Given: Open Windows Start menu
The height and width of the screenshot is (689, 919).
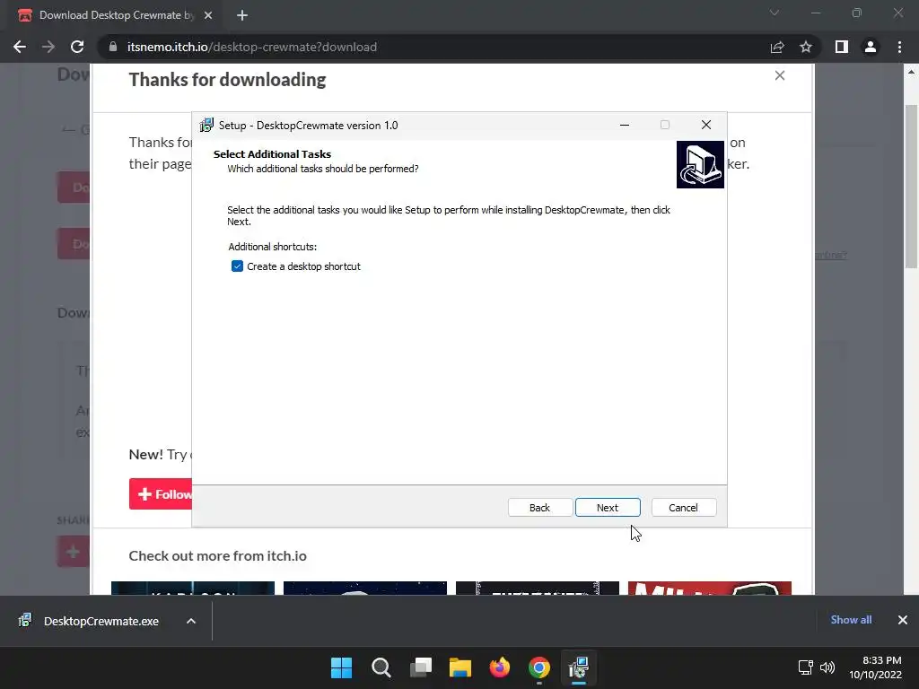Looking at the screenshot, I should 341,667.
